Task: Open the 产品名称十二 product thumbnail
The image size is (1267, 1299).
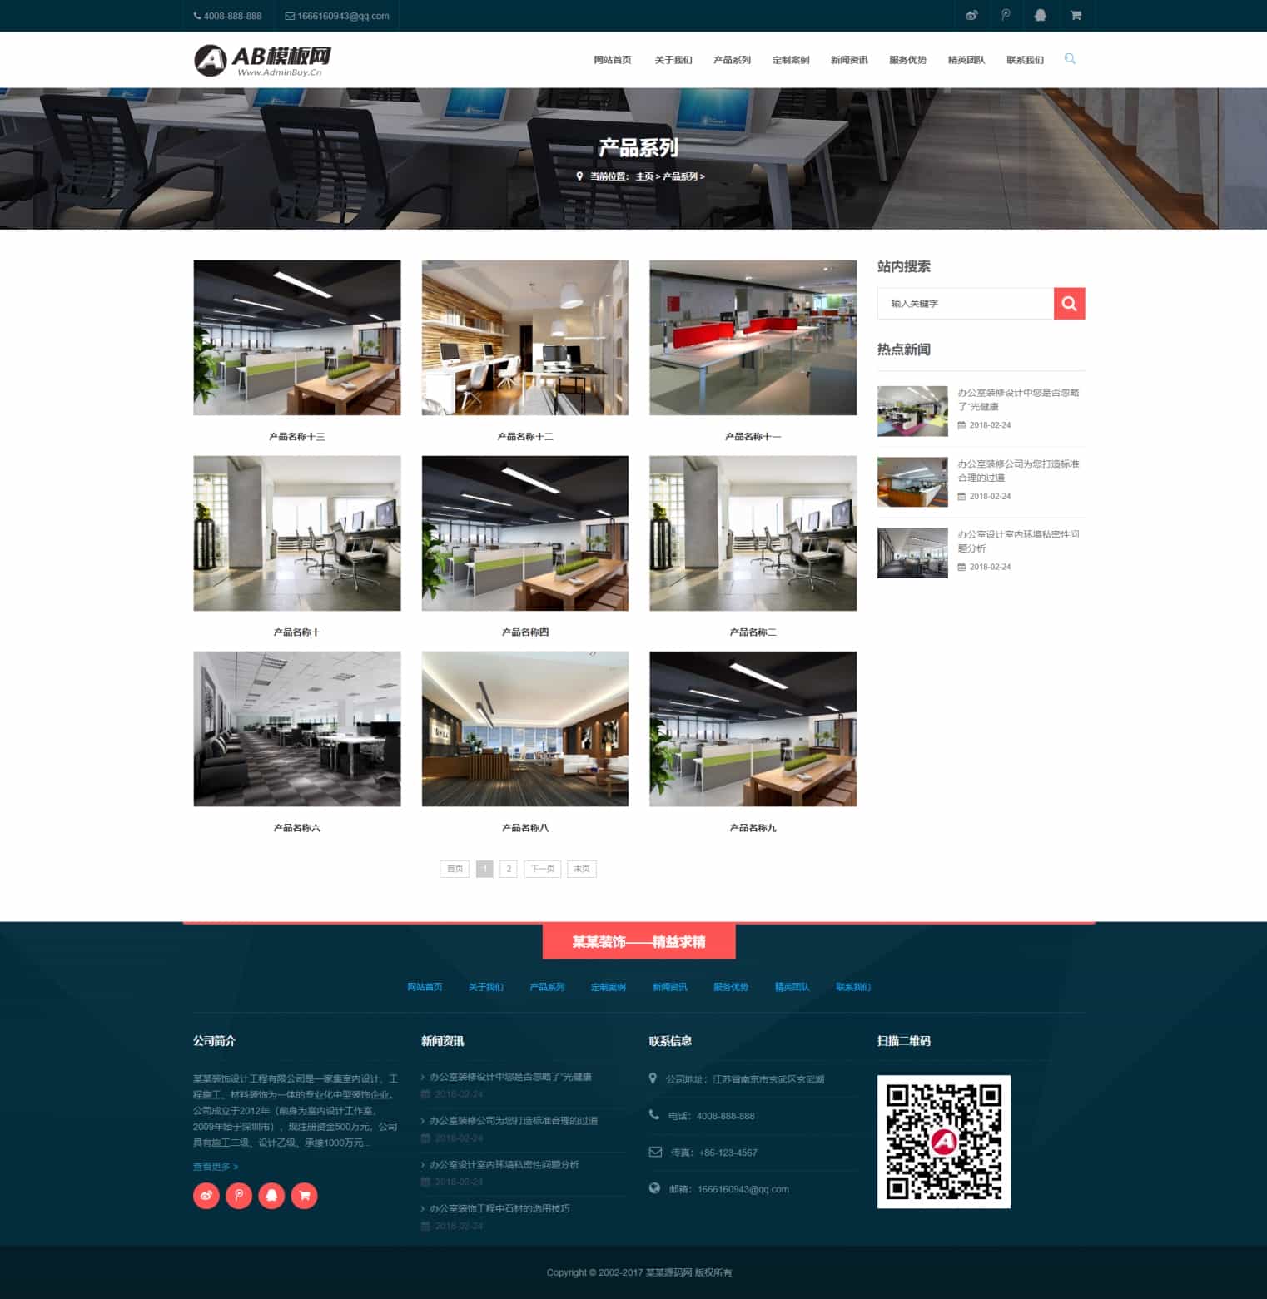Action: 525,337
